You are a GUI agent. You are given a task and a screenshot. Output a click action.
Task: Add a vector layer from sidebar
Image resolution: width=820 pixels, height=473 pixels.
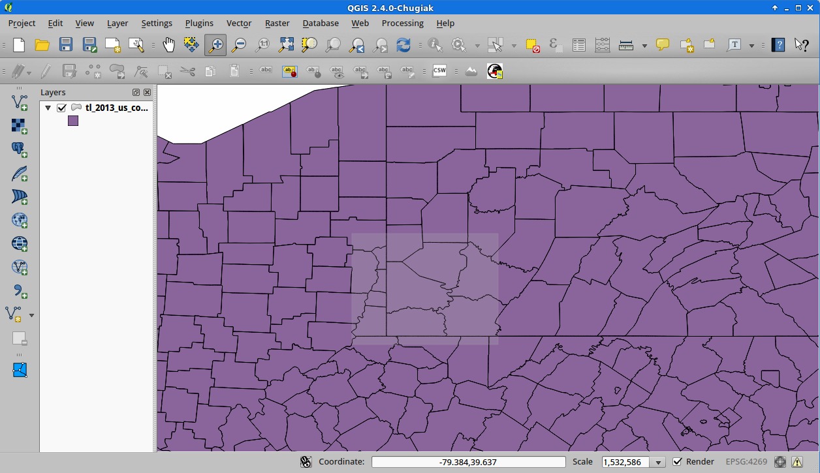coord(20,102)
